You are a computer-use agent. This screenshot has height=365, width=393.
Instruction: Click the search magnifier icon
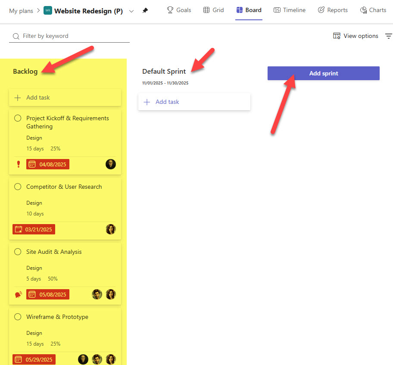(16, 36)
